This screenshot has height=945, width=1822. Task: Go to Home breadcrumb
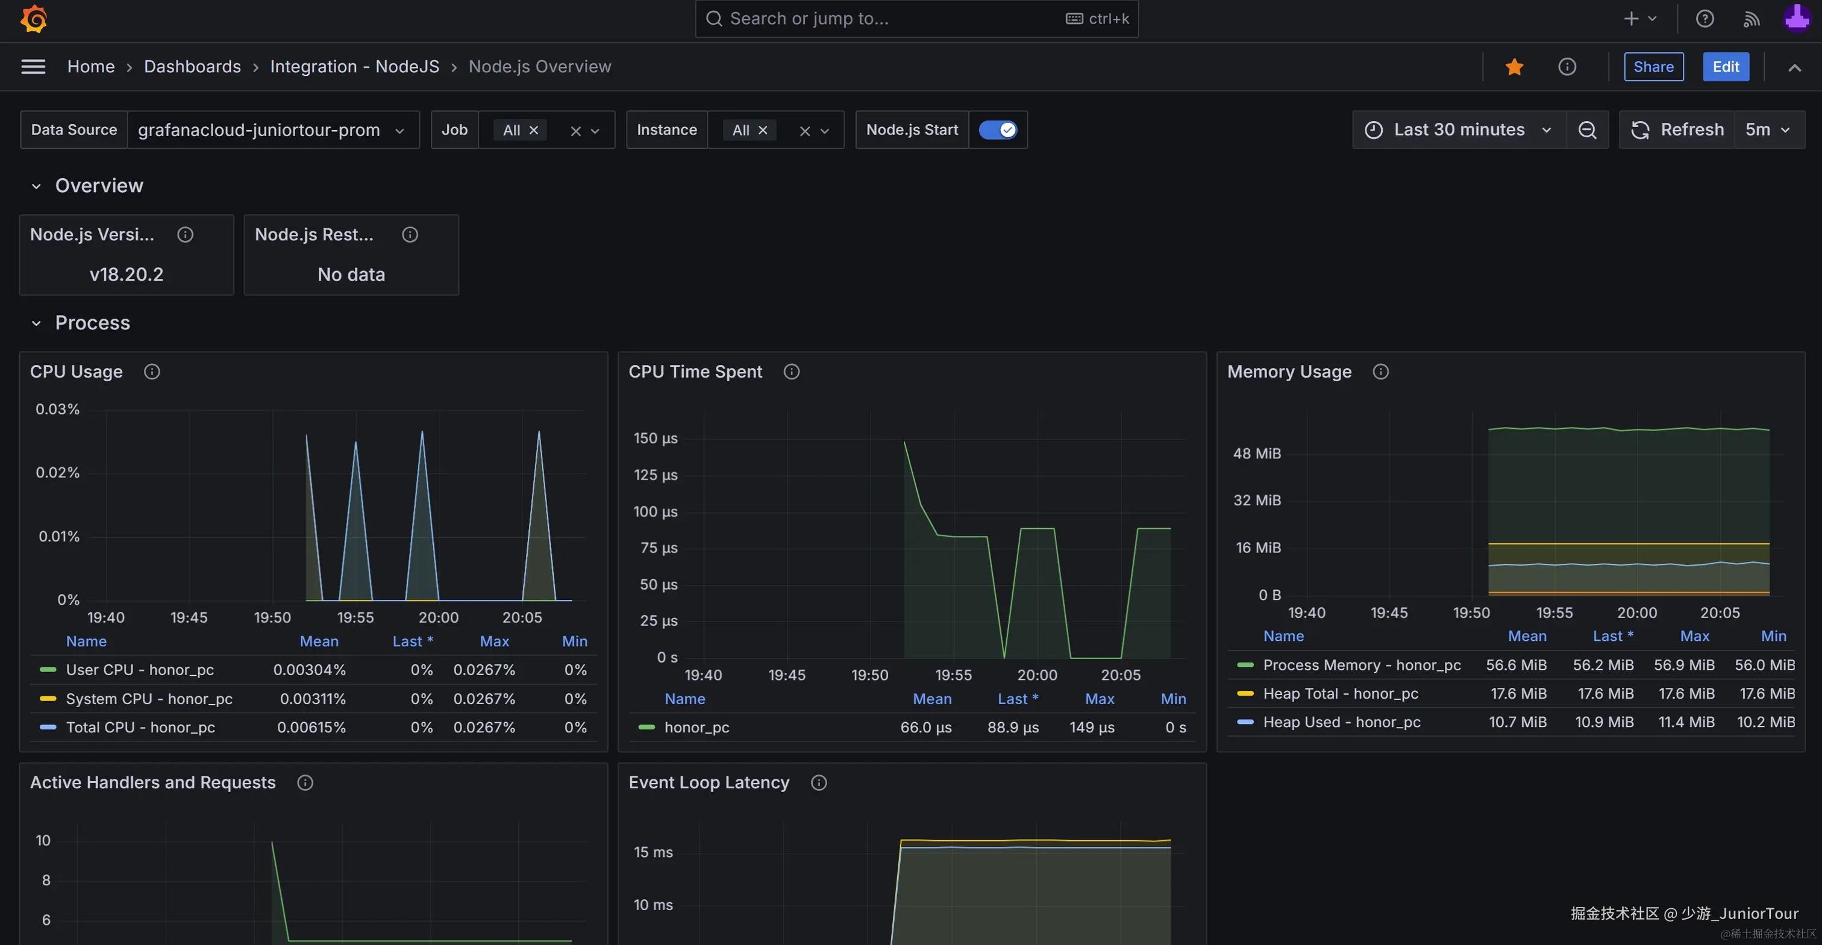(90, 66)
